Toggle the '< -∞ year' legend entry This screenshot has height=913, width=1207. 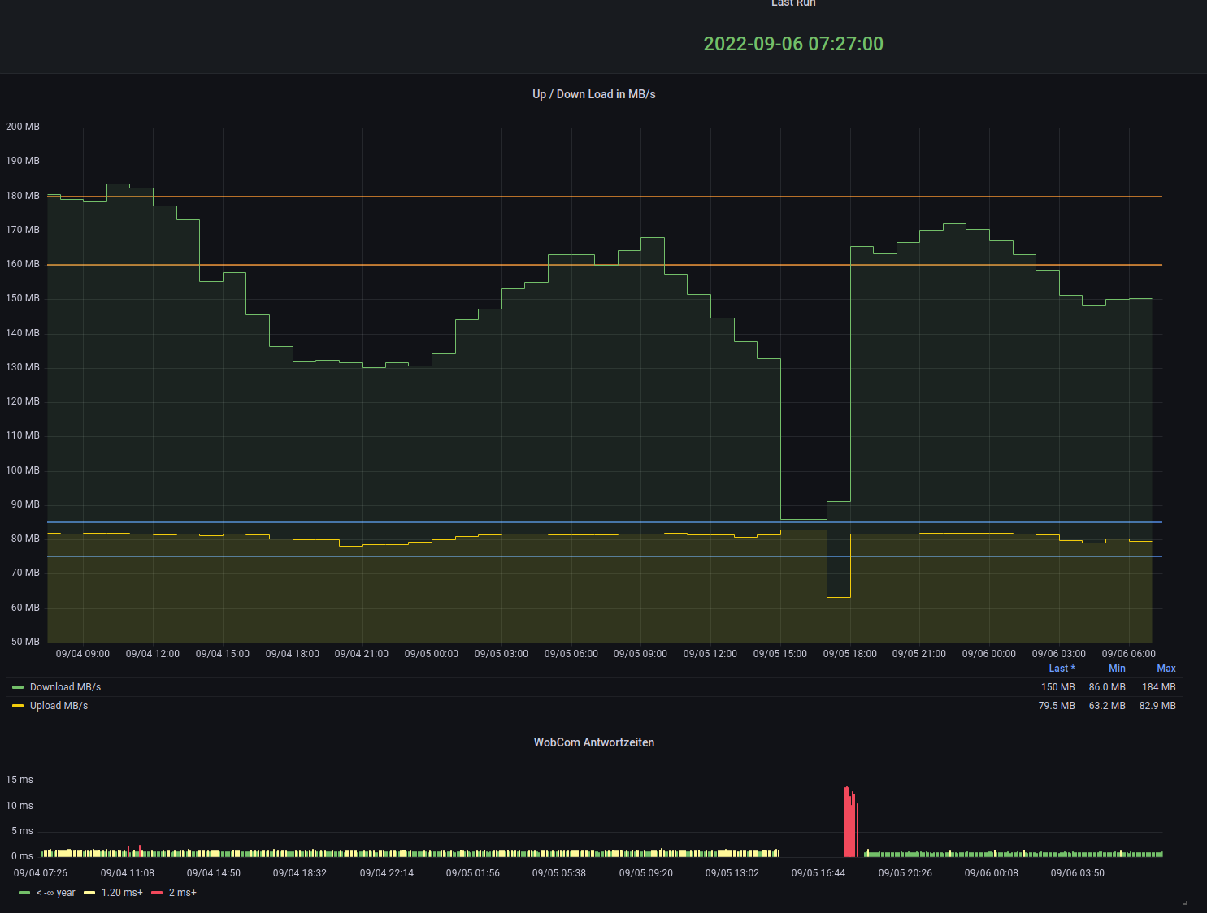point(56,893)
